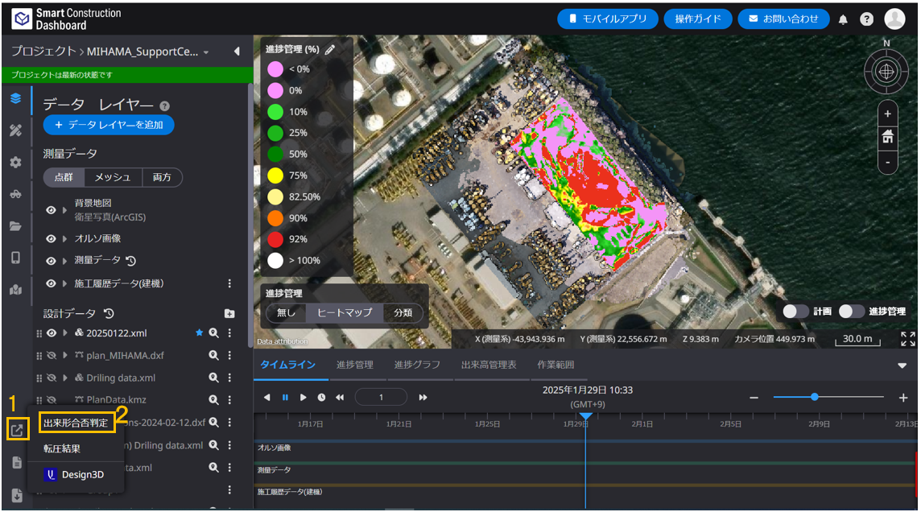The width and height of the screenshot is (921, 512).
Task: Expand the 20250122.xml tree item
Action: [65, 333]
